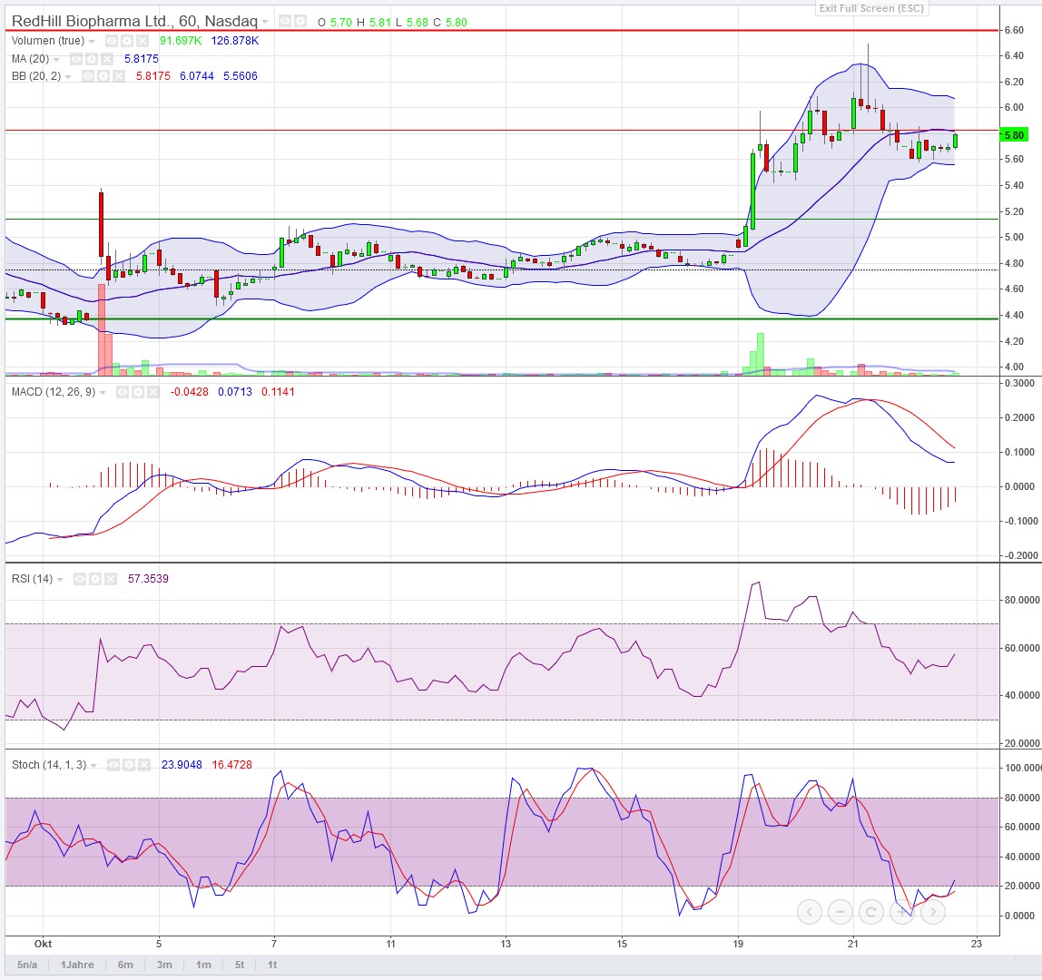Toggle visibility of the Volumen indicator eye icon

[x=110, y=41]
